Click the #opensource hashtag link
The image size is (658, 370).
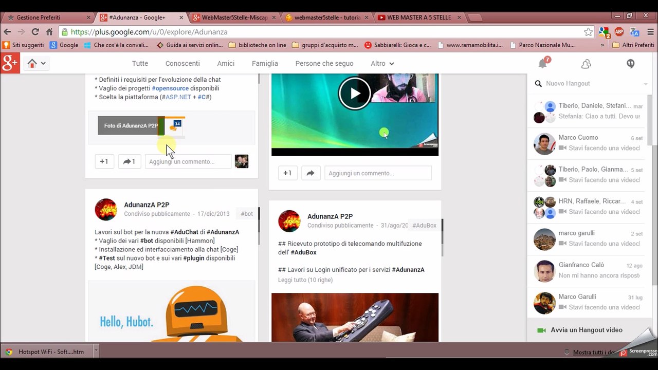[x=170, y=88]
